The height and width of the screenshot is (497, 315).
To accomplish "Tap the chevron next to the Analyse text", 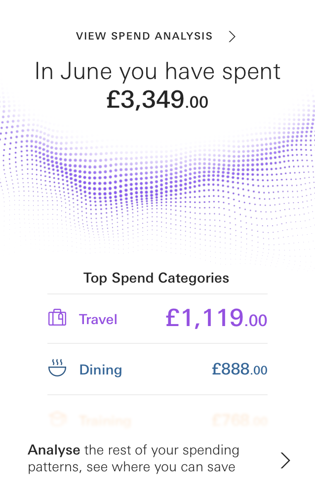I will tap(285, 460).
